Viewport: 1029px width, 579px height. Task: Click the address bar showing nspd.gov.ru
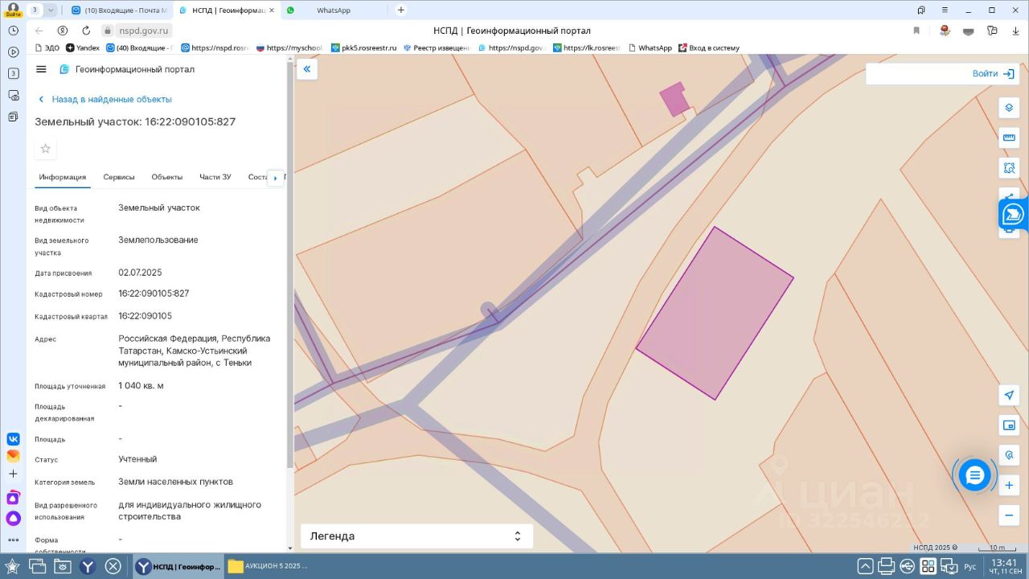[145, 31]
